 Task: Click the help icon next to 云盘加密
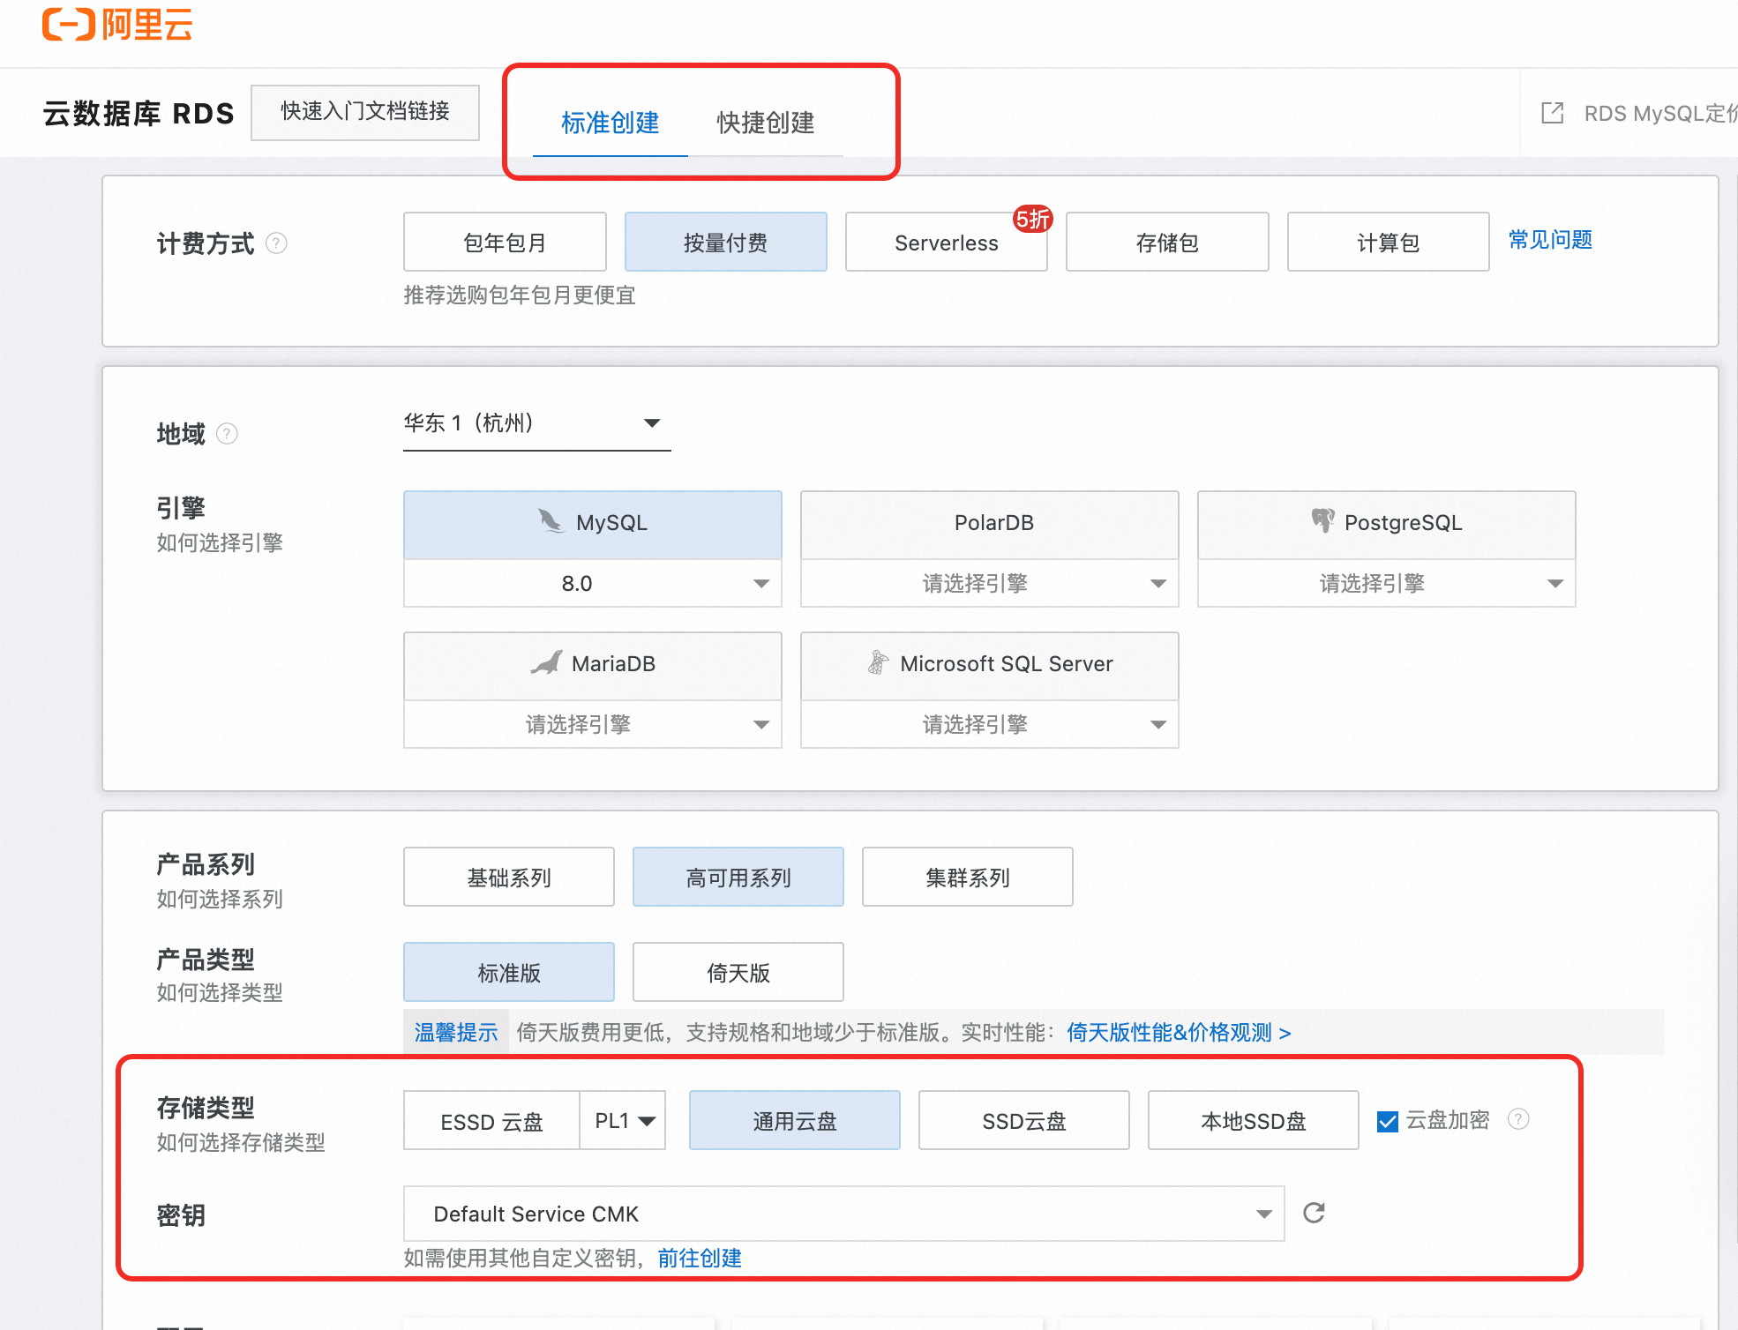[1518, 1119]
